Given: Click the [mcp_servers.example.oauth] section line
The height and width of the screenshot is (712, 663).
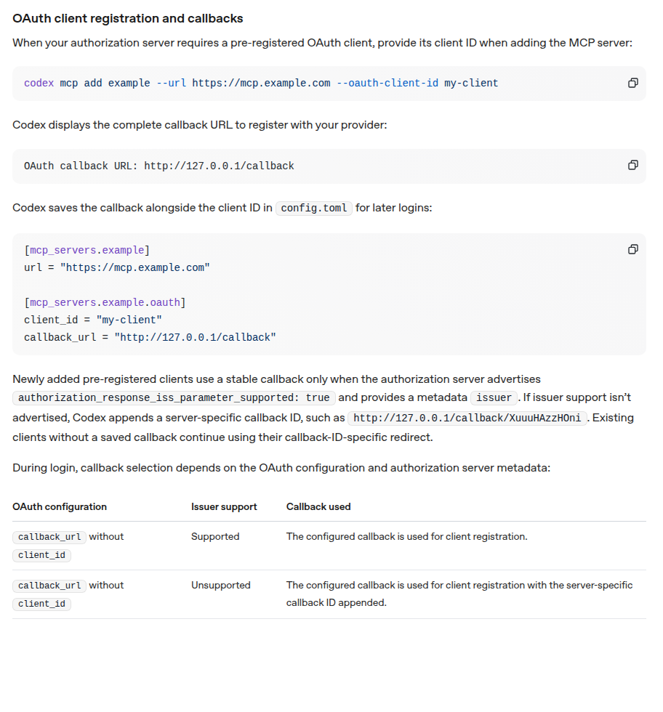Looking at the screenshot, I should 105,302.
